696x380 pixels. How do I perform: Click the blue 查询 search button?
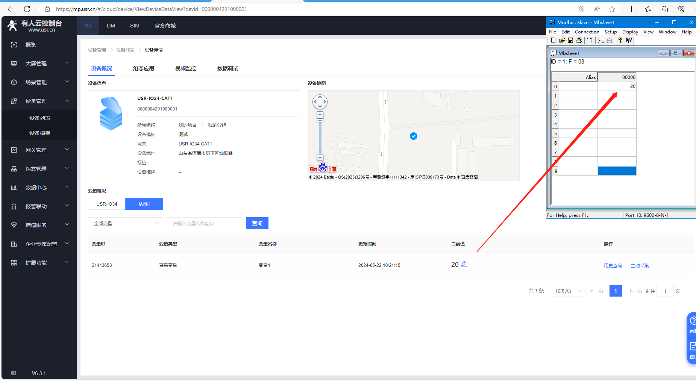[x=257, y=223]
